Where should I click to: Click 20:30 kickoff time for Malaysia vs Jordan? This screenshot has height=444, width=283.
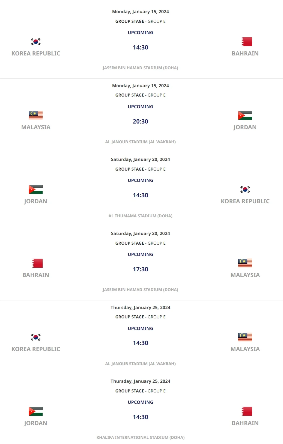[140, 121]
